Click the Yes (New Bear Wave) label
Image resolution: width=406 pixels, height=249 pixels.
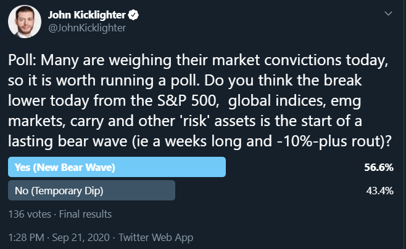pyautogui.click(x=57, y=167)
